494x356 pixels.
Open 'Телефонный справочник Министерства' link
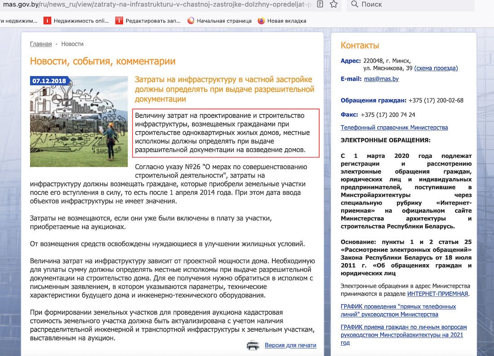[394, 128]
